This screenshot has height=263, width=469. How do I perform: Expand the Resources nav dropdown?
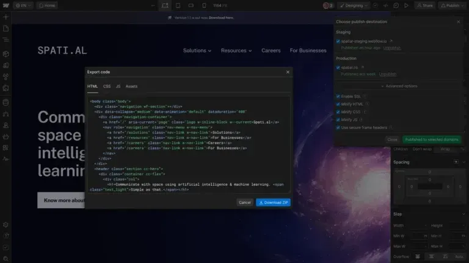click(236, 51)
